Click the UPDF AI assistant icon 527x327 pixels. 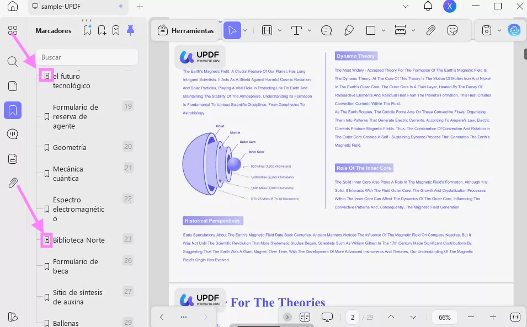(x=514, y=30)
